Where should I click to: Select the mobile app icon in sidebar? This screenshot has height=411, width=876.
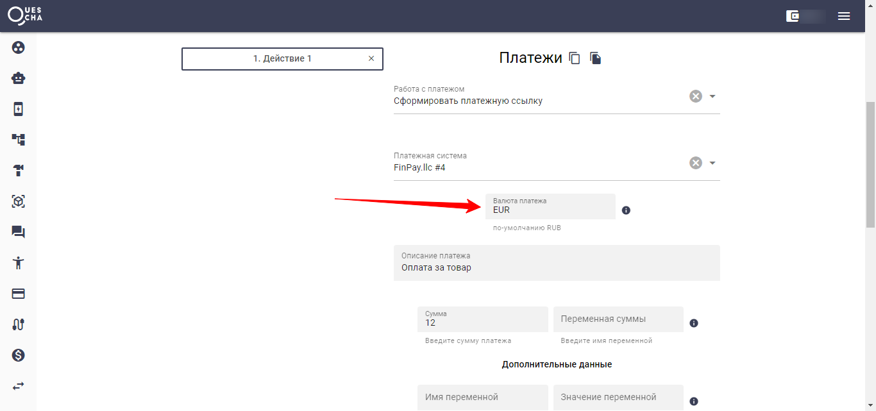[x=17, y=108]
